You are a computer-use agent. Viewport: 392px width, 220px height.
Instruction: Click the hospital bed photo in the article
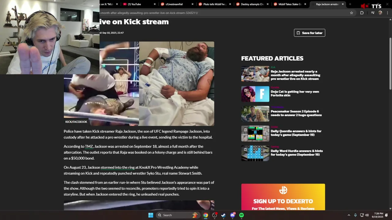click(x=176, y=84)
